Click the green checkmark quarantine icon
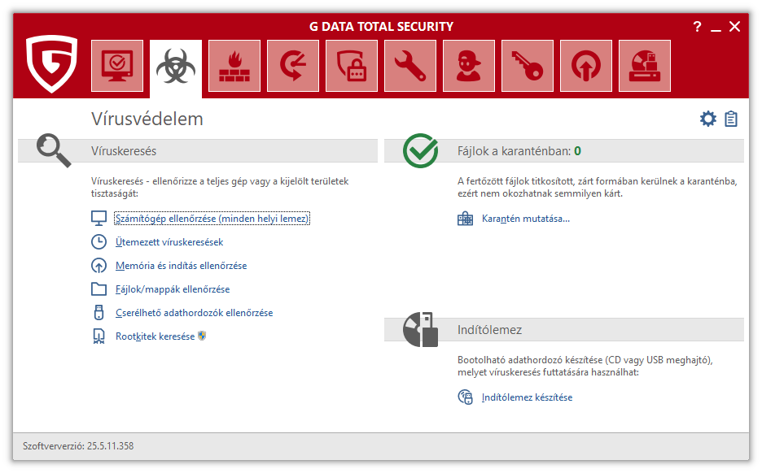This screenshot has width=762, height=473. point(420,151)
